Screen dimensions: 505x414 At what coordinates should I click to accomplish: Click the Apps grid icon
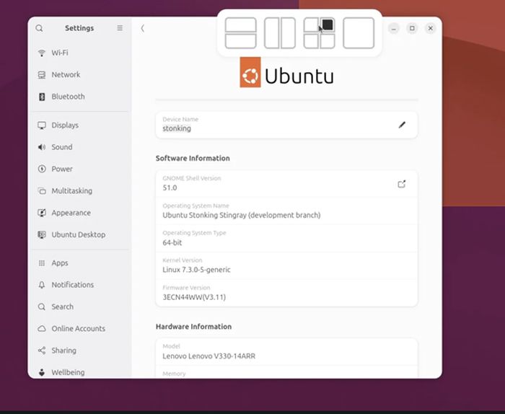pyautogui.click(x=42, y=263)
